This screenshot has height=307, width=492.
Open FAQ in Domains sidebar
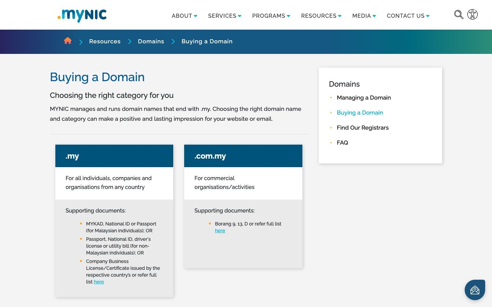(x=342, y=143)
